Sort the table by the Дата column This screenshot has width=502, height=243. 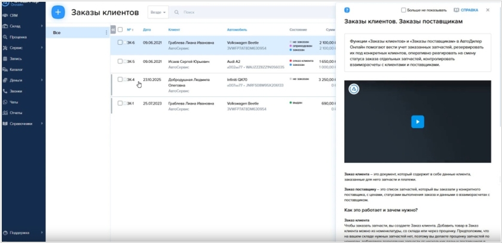coord(146,29)
